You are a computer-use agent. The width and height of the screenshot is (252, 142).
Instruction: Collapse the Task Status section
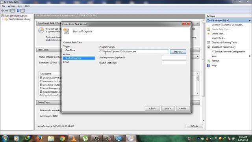tap(198, 50)
